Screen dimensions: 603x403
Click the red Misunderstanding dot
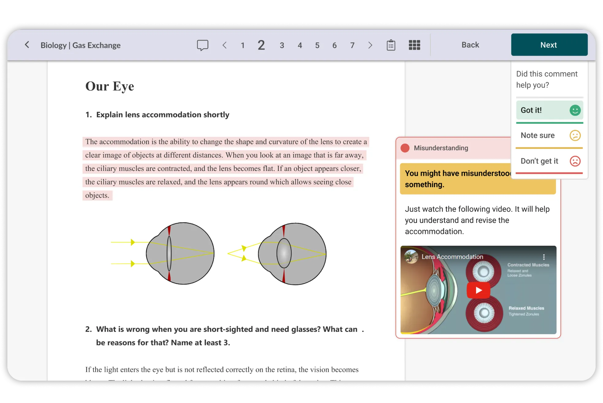coord(405,148)
